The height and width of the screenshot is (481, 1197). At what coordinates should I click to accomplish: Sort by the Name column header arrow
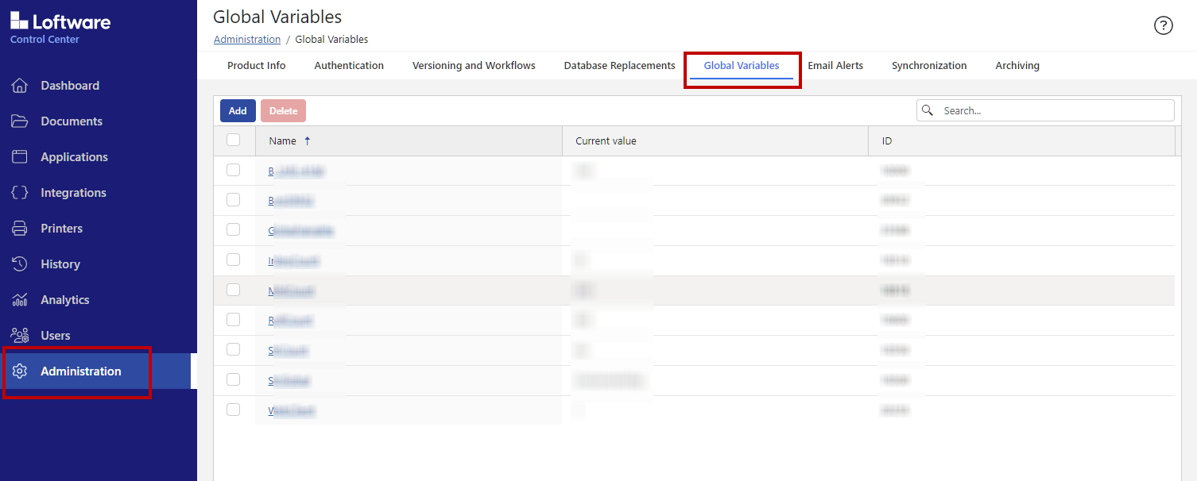coord(308,141)
